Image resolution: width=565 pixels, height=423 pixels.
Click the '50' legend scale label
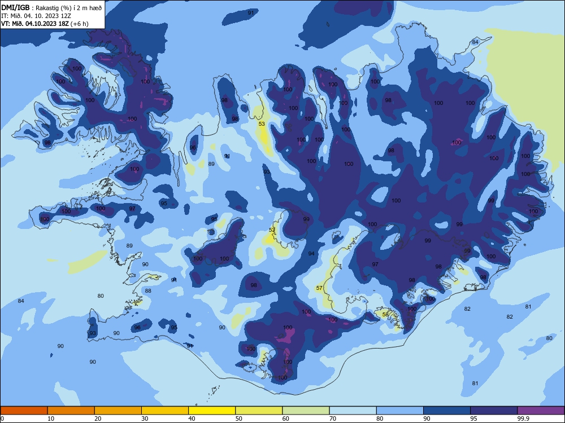click(x=239, y=418)
